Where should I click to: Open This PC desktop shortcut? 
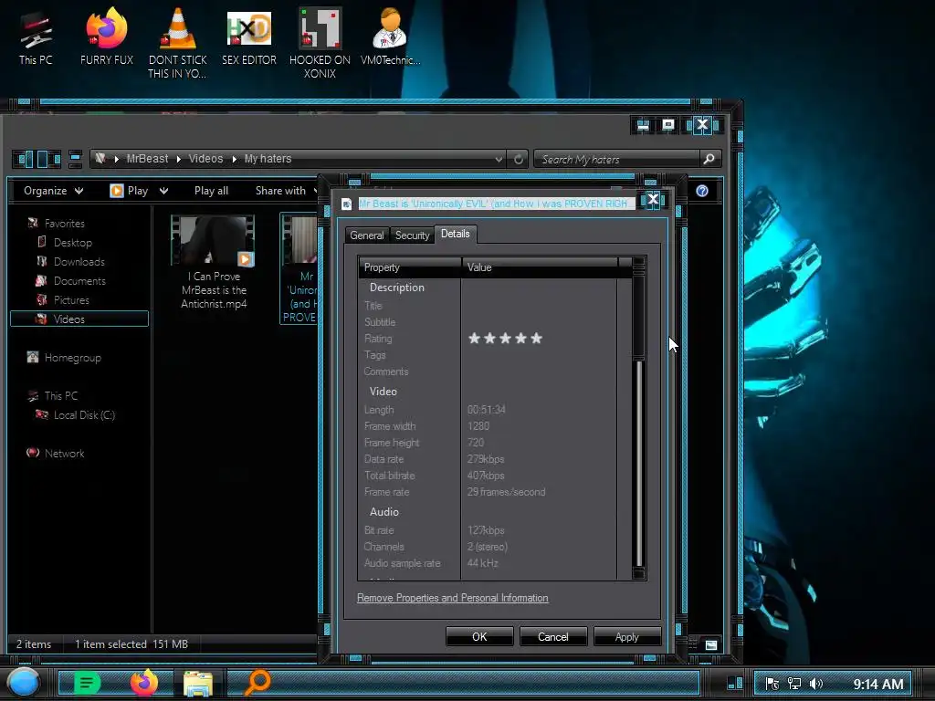[x=36, y=37]
